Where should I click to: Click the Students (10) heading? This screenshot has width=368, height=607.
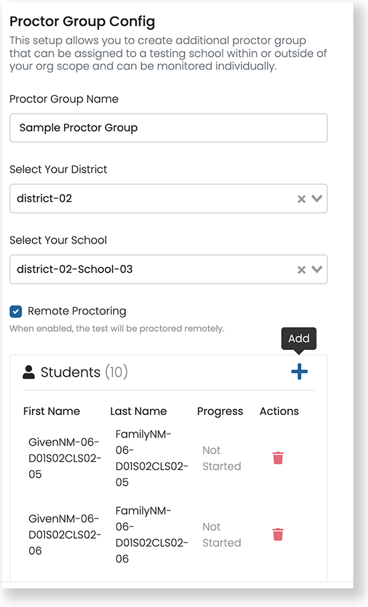[84, 372]
